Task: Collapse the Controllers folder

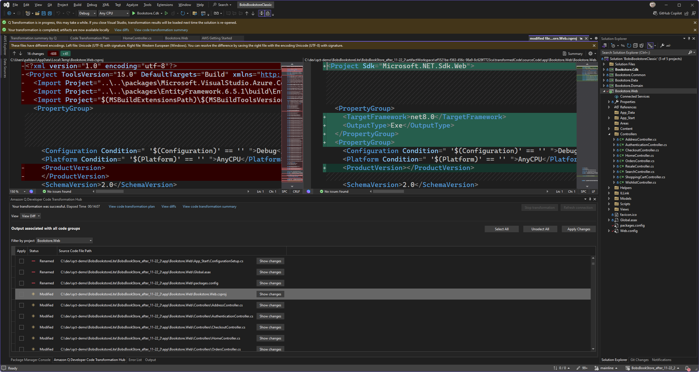Action: 610,134
